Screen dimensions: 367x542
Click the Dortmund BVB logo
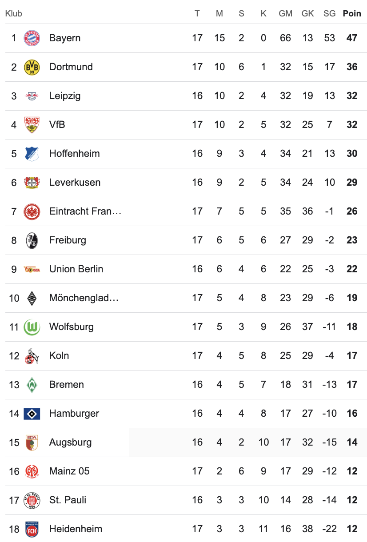click(32, 67)
